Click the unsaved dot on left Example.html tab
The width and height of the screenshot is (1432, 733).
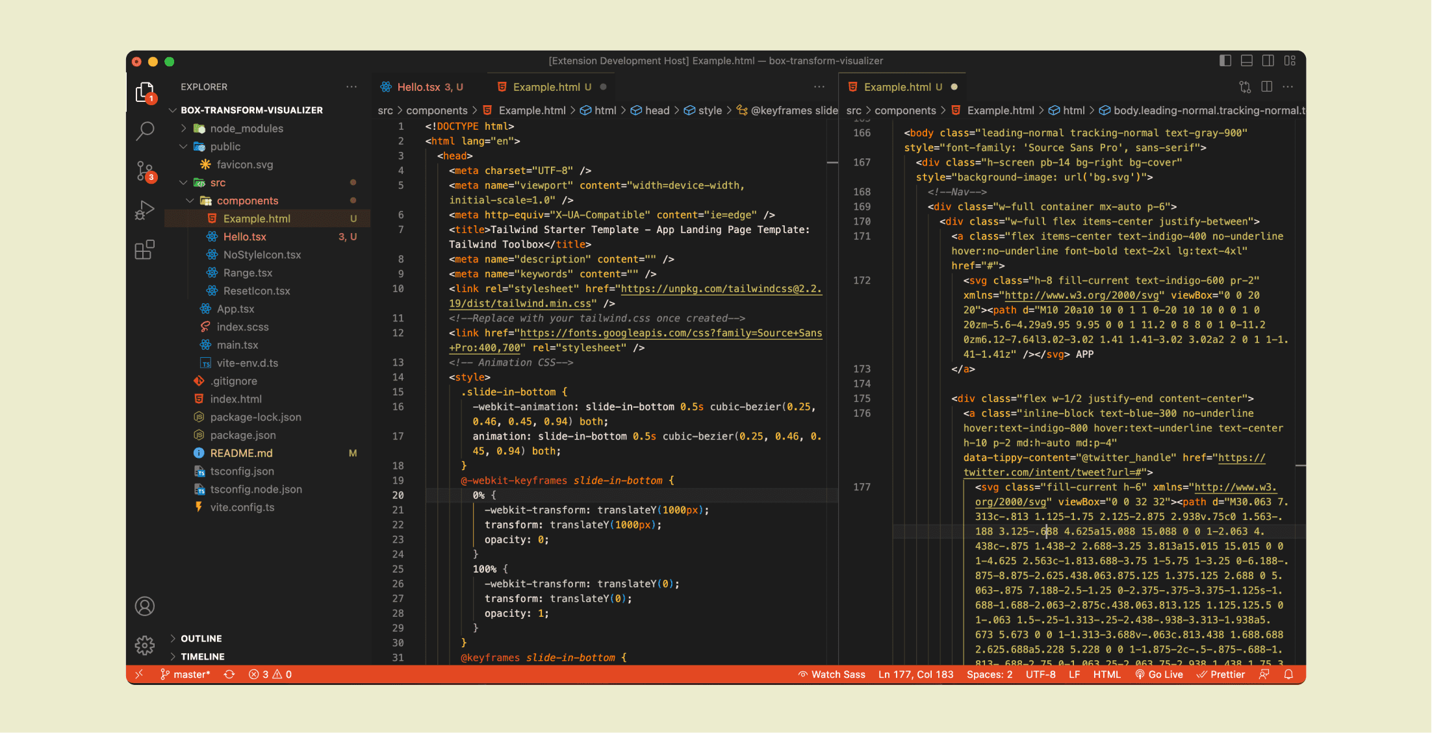coord(603,87)
